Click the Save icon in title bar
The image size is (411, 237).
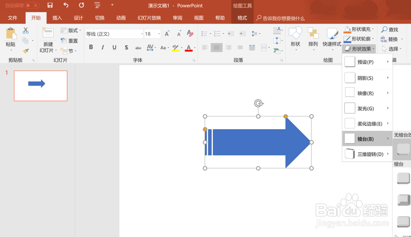coord(50,5)
